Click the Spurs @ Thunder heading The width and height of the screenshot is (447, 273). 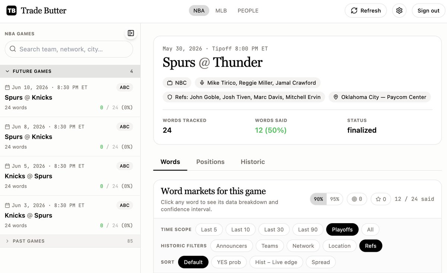[x=213, y=62]
